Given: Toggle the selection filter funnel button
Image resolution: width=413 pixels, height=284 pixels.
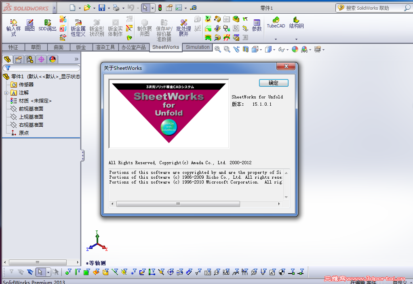Looking at the screenshot, I should pos(11,271).
